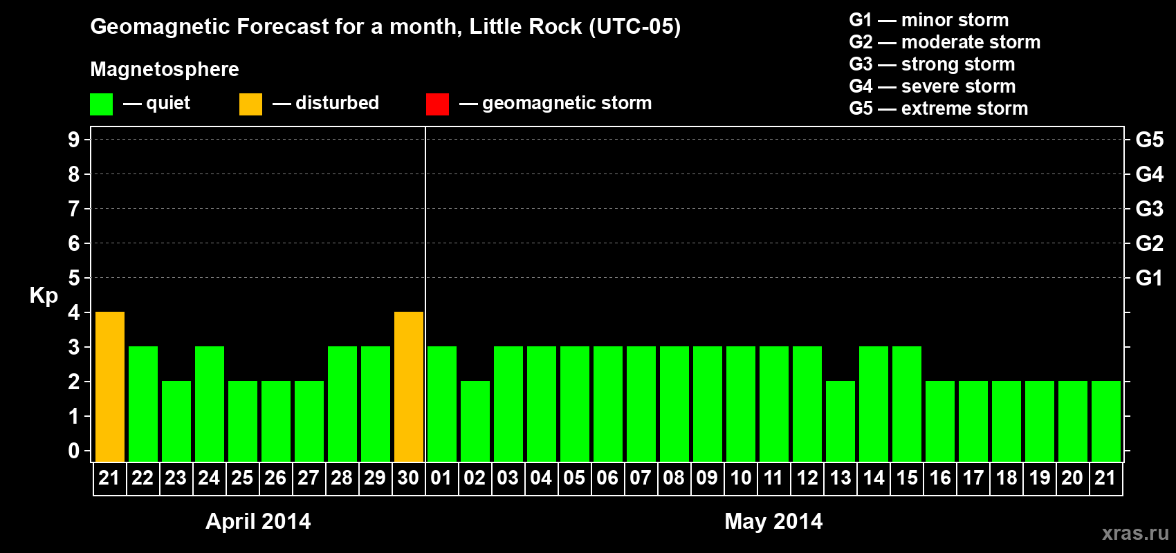This screenshot has width=1176, height=553.
Task: Click the date cell 25 in April
Action: (x=242, y=478)
